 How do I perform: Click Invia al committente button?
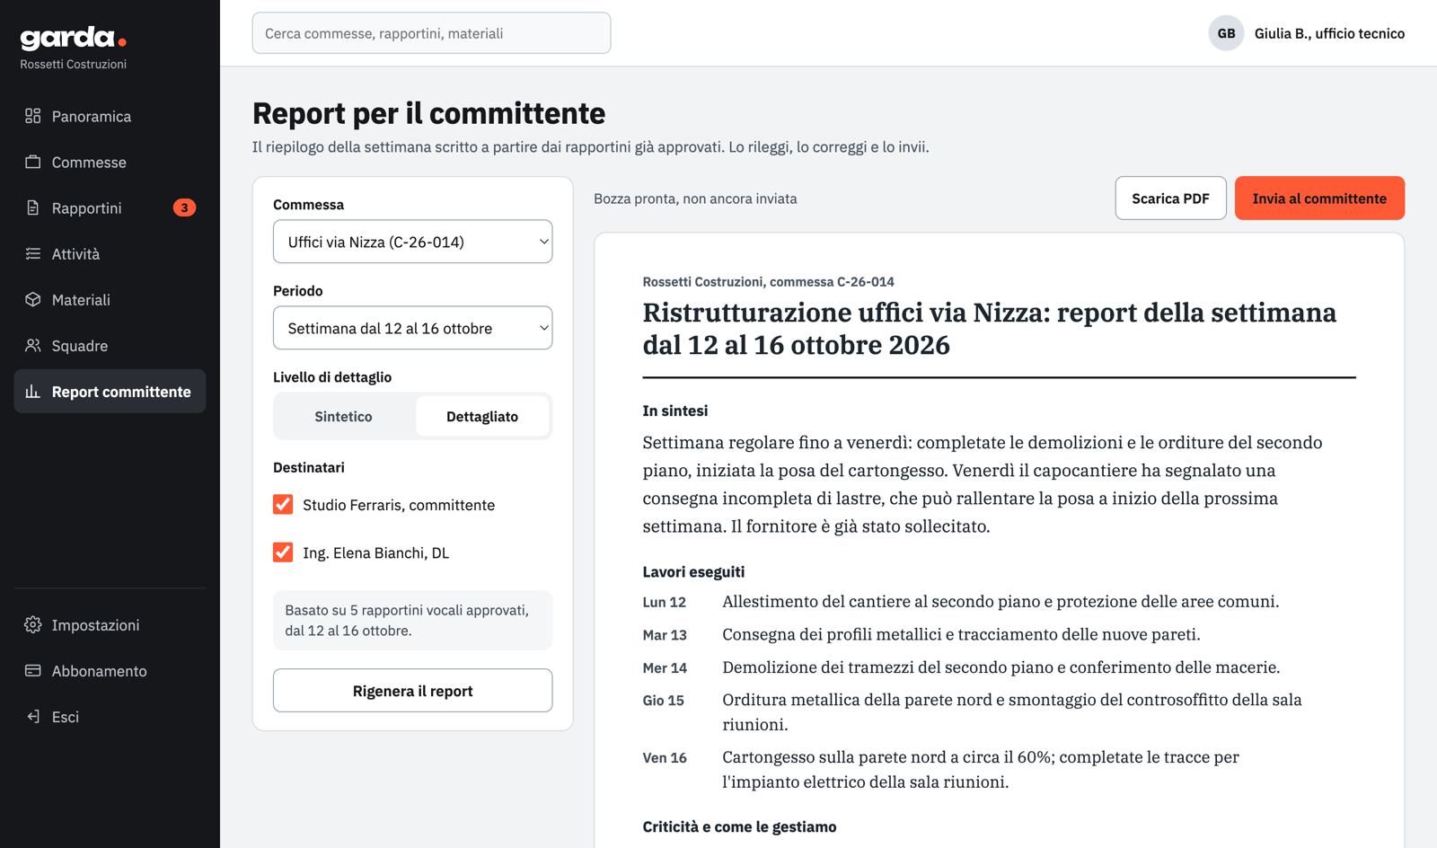(x=1319, y=199)
